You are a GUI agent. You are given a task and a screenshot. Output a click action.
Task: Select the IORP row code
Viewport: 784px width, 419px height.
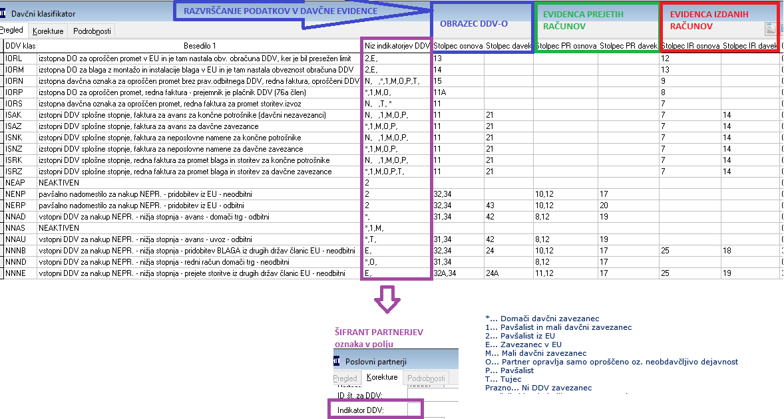click(14, 92)
